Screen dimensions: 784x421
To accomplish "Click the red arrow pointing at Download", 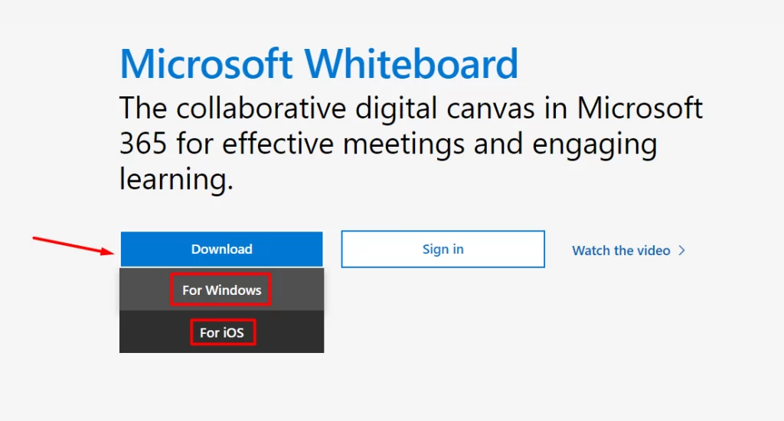I will (x=73, y=245).
